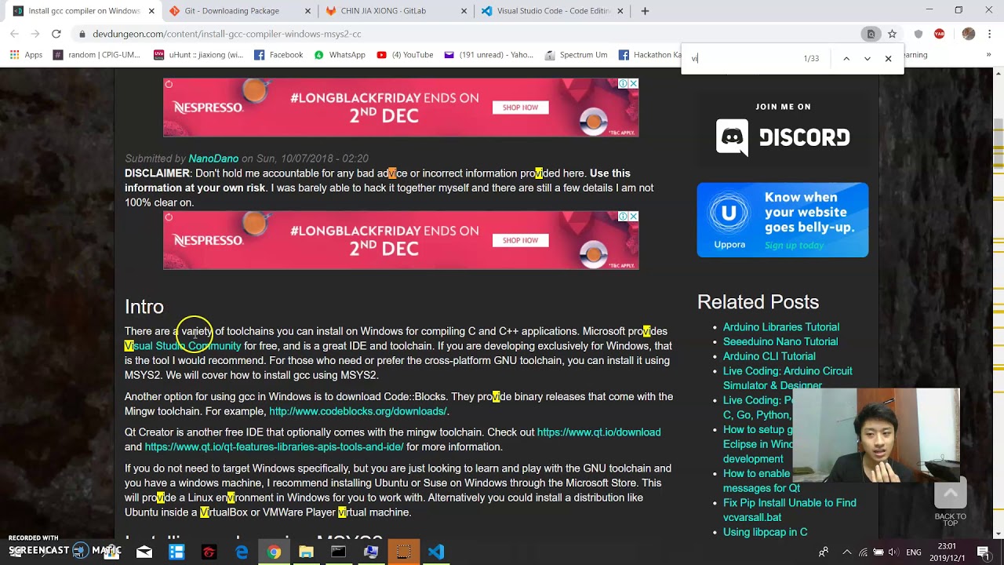
Task: Select the Install gcc compiler on Windows tab
Action: 82,11
